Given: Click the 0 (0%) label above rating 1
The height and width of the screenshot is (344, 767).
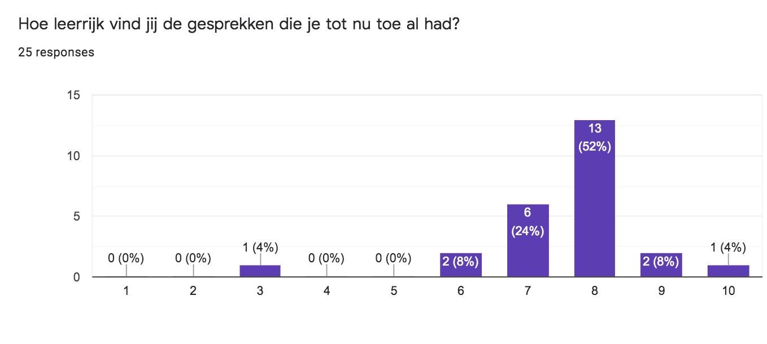Looking at the screenshot, I should pos(126,259).
